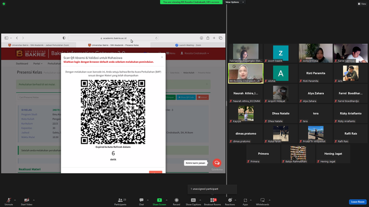Click the QR code image
Screen dimensions: 369x207
(113, 112)
